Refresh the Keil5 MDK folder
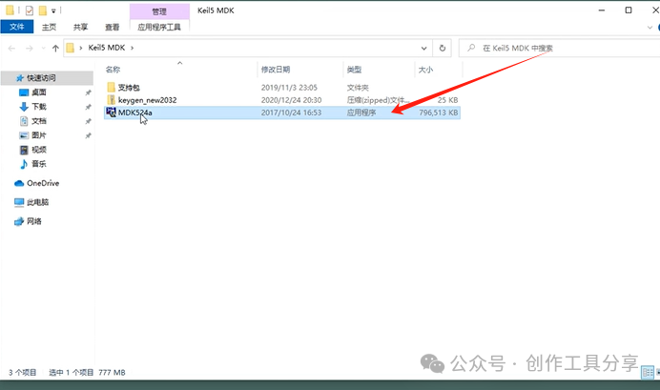Screen dimensions: 660x390 coord(442,49)
